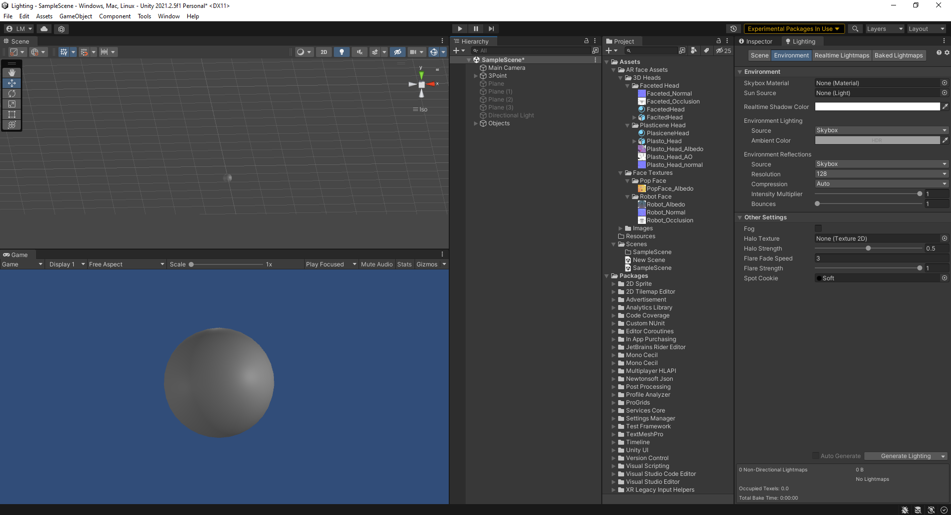Select the Scale tool
This screenshot has width=951, height=515.
[x=12, y=104]
